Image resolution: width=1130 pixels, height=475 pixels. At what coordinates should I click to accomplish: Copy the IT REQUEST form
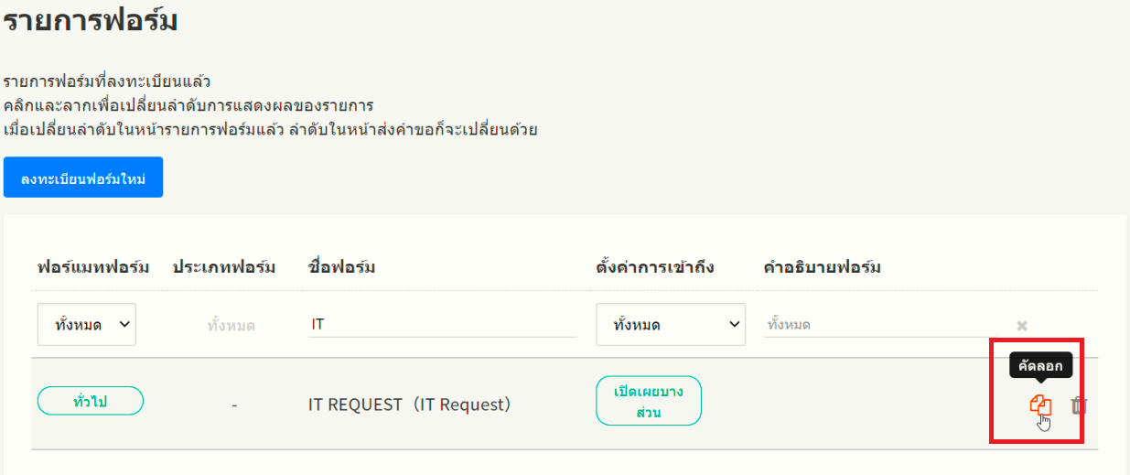point(1040,405)
